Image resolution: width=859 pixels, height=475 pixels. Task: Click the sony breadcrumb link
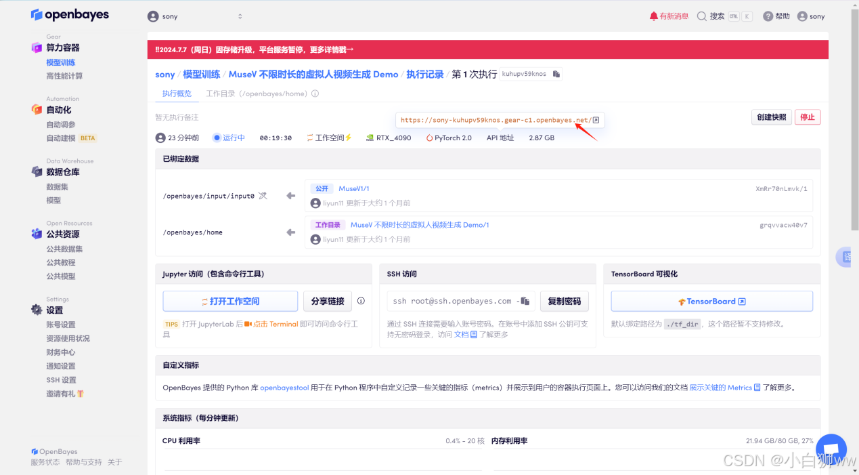pyautogui.click(x=165, y=75)
